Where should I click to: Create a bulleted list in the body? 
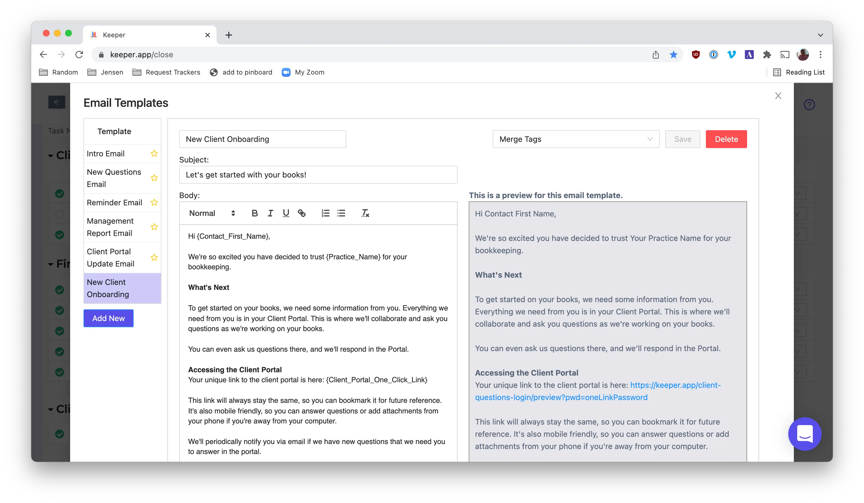[341, 213]
